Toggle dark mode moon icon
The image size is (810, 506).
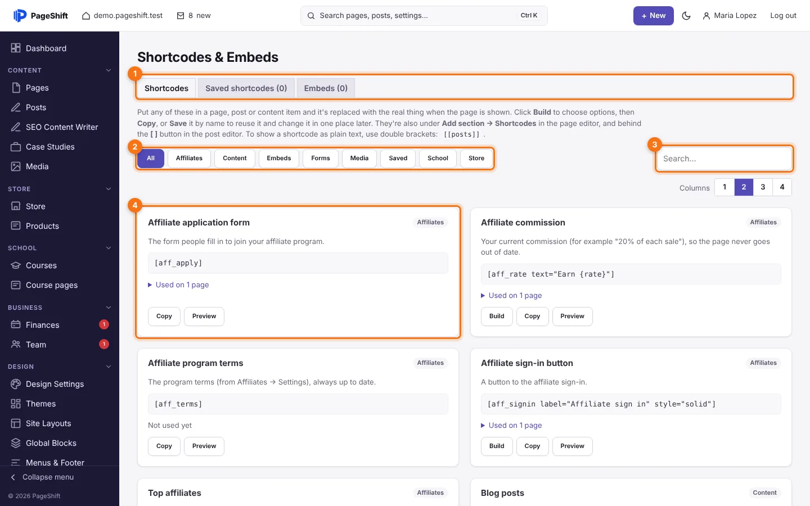pyautogui.click(x=686, y=16)
